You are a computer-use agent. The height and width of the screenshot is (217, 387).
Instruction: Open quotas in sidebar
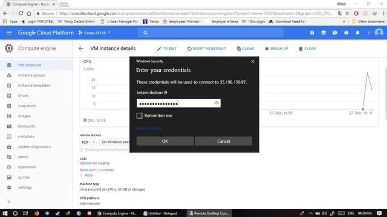click(36, 177)
